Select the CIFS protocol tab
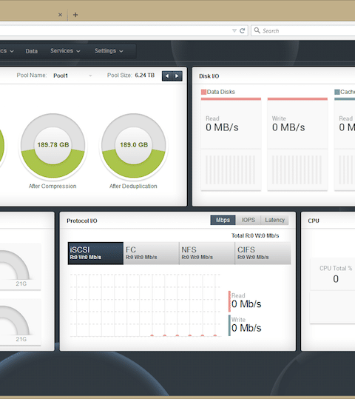Viewport: 355px width, 399px height. point(263,253)
